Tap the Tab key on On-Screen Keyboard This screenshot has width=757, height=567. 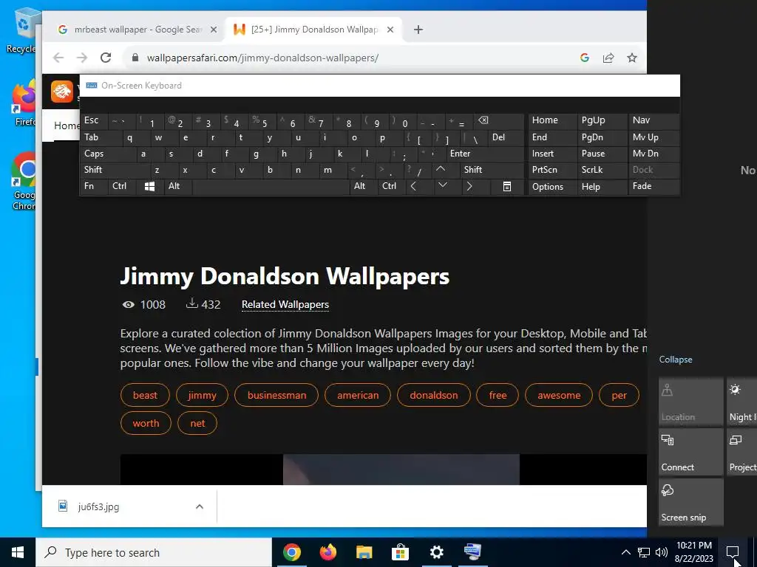100,137
